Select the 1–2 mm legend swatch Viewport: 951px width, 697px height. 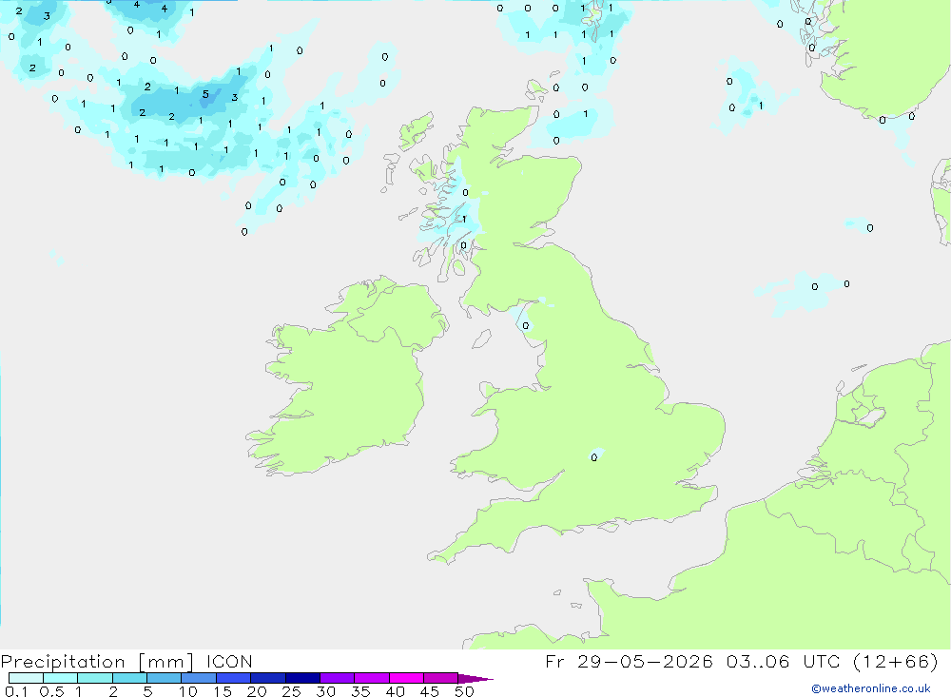click(x=95, y=678)
